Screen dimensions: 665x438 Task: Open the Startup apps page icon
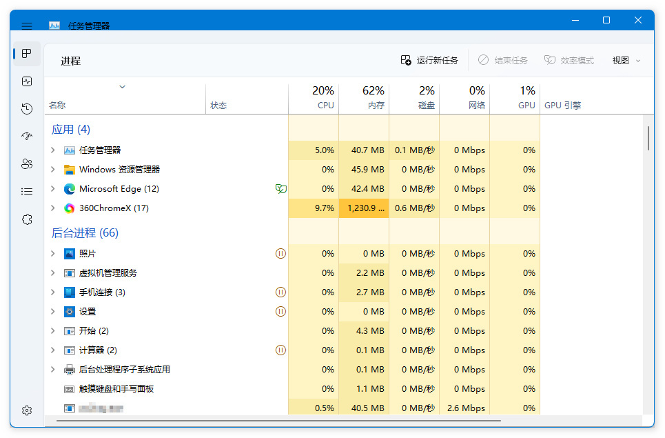pos(27,137)
